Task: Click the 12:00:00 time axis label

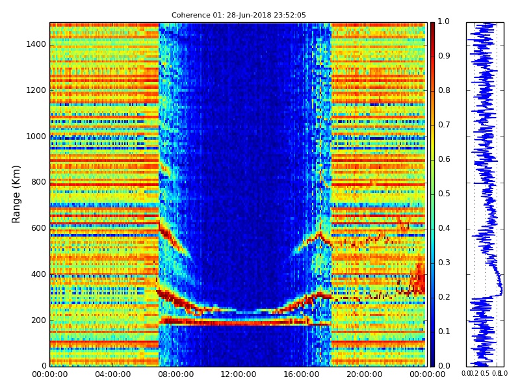Action: tap(239, 374)
